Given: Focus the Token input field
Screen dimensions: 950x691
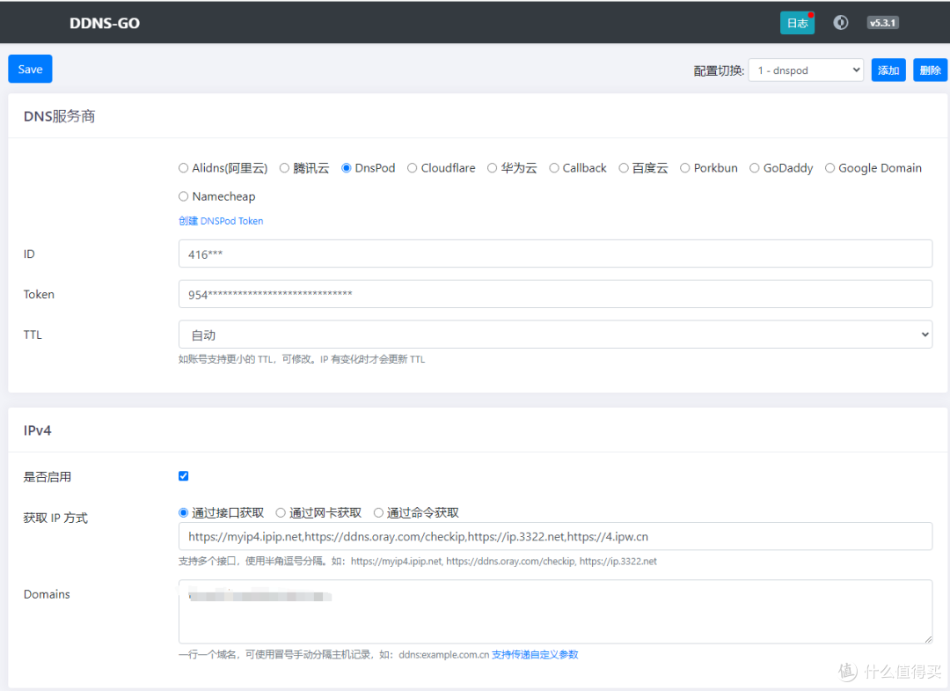Looking at the screenshot, I should coord(555,295).
